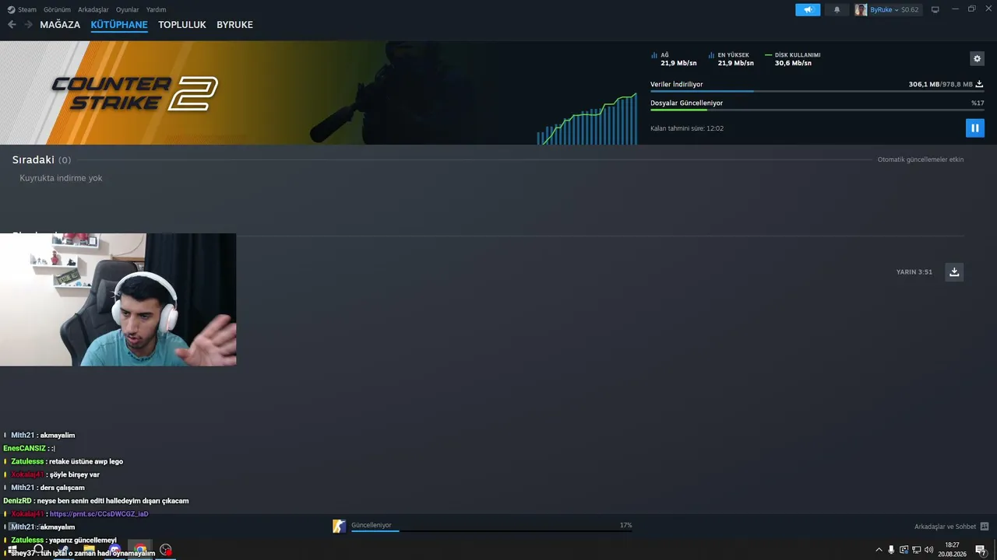This screenshot has height=560, width=997.
Task: Open the Arkadaşlar menu
Action: tap(93, 9)
